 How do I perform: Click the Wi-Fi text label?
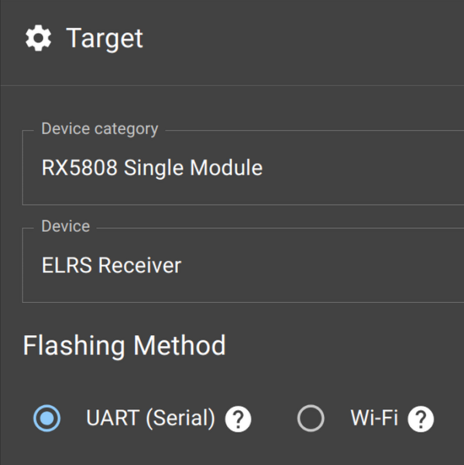point(374,418)
